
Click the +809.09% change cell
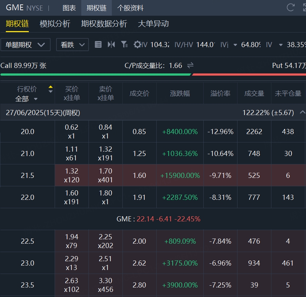click(x=180, y=241)
